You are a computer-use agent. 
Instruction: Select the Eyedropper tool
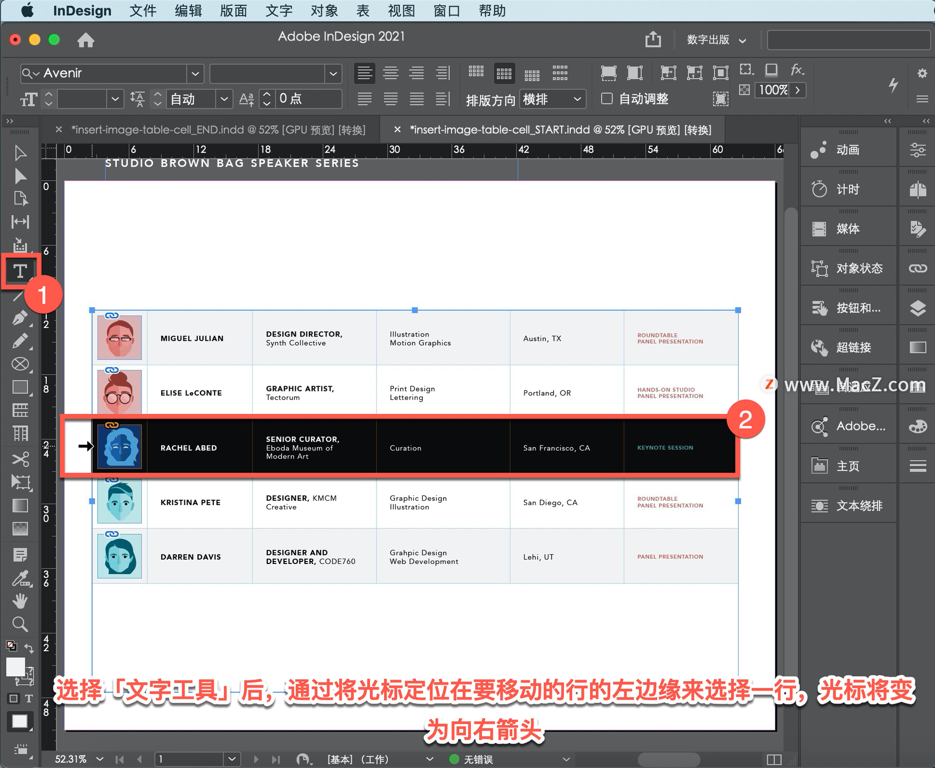20,578
